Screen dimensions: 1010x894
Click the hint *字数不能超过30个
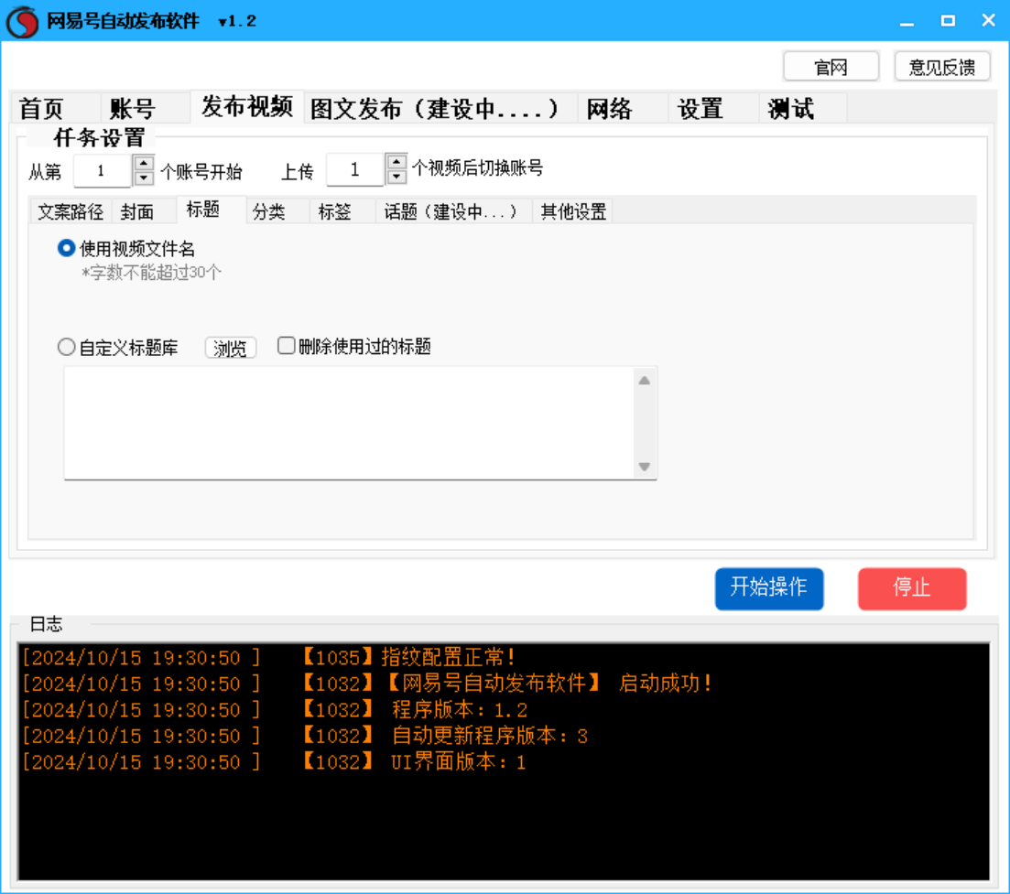[x=151, y=273]
